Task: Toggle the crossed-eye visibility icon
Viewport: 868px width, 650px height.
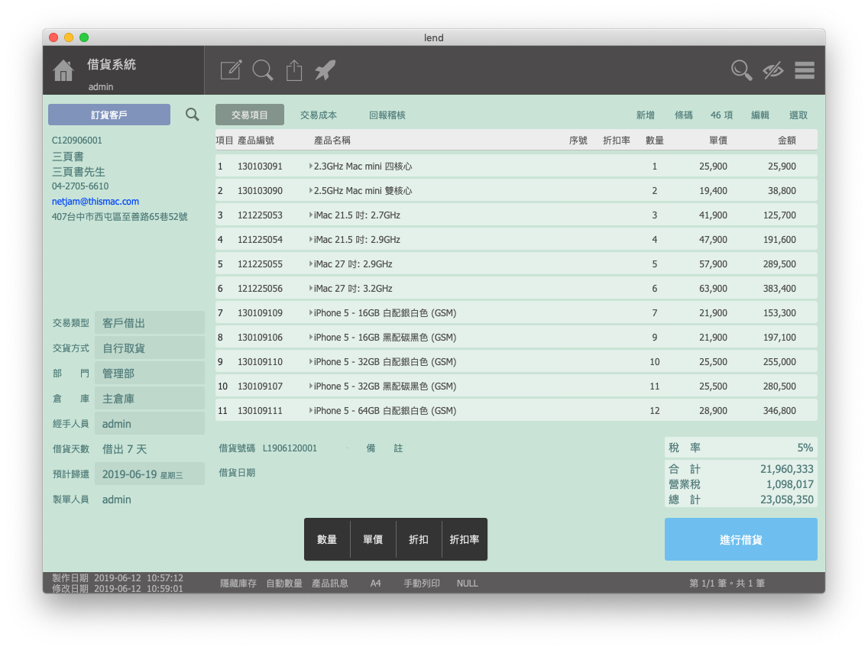Action: click(772, 70)
